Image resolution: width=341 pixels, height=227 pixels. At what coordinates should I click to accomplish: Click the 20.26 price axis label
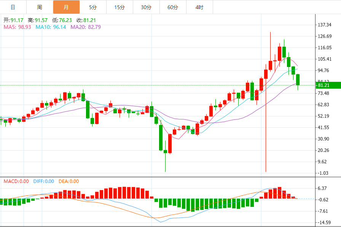pyautogui.click(x=323, y=150)
